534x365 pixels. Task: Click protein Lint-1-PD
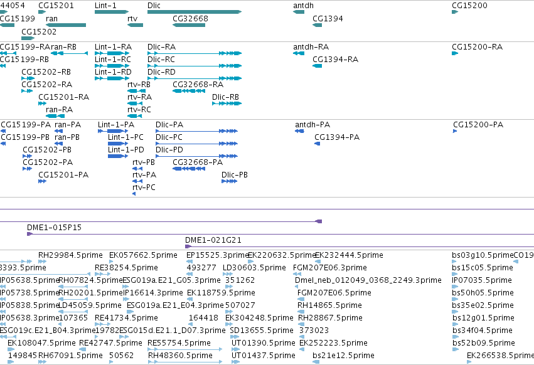[x=118, y=156]
